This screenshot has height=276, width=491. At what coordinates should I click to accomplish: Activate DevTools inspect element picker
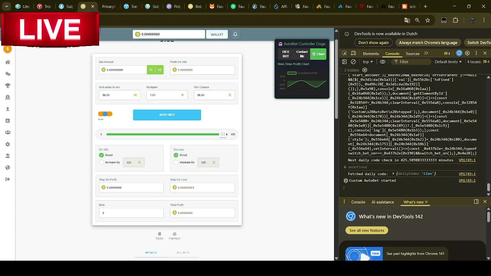(x=344, y=53)
